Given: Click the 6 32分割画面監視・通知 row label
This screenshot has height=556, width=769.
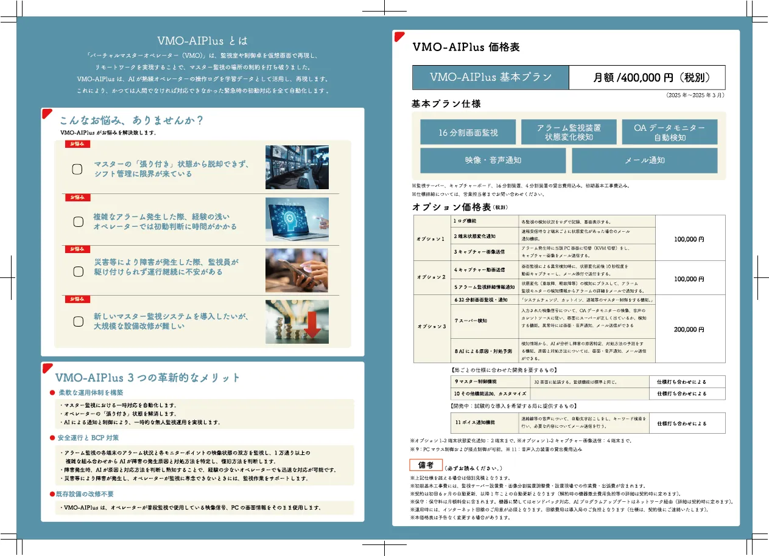Looking at the screenshot, I should tap(481, 300).
